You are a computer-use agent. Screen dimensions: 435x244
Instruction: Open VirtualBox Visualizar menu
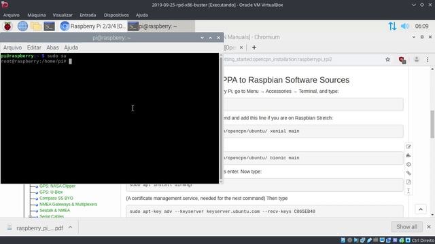(63, 15)
